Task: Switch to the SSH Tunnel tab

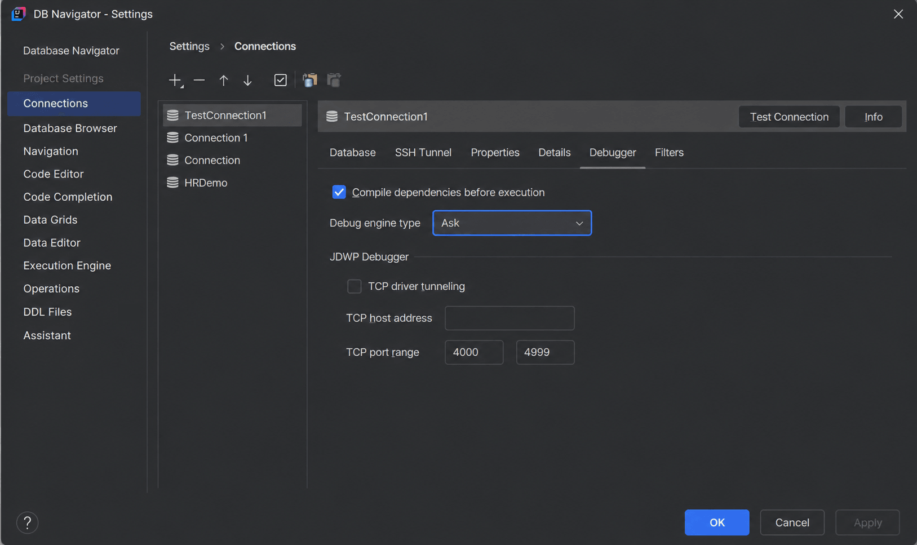Action: [x=423, y=152]
